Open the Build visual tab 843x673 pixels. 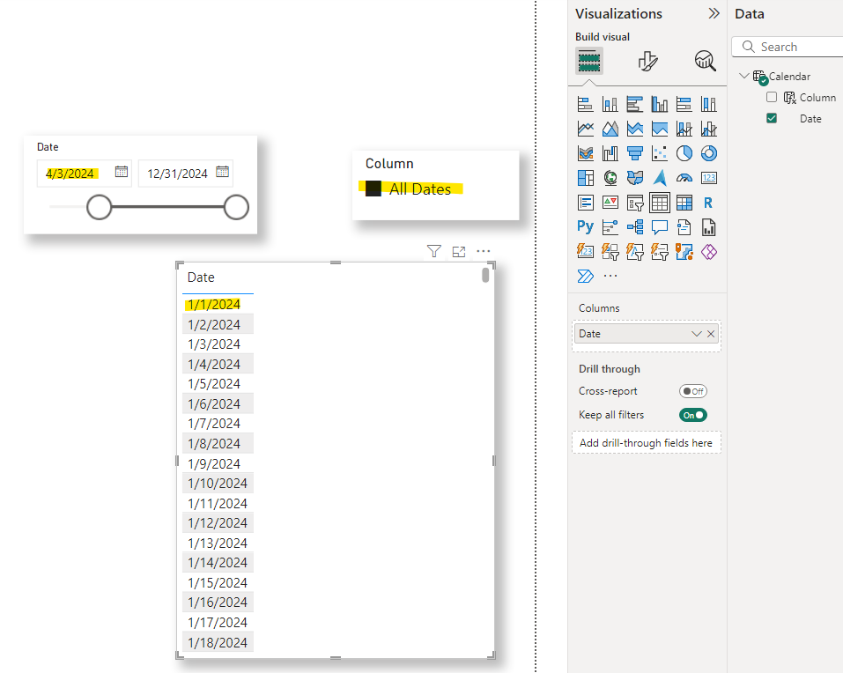click(588, 60)
